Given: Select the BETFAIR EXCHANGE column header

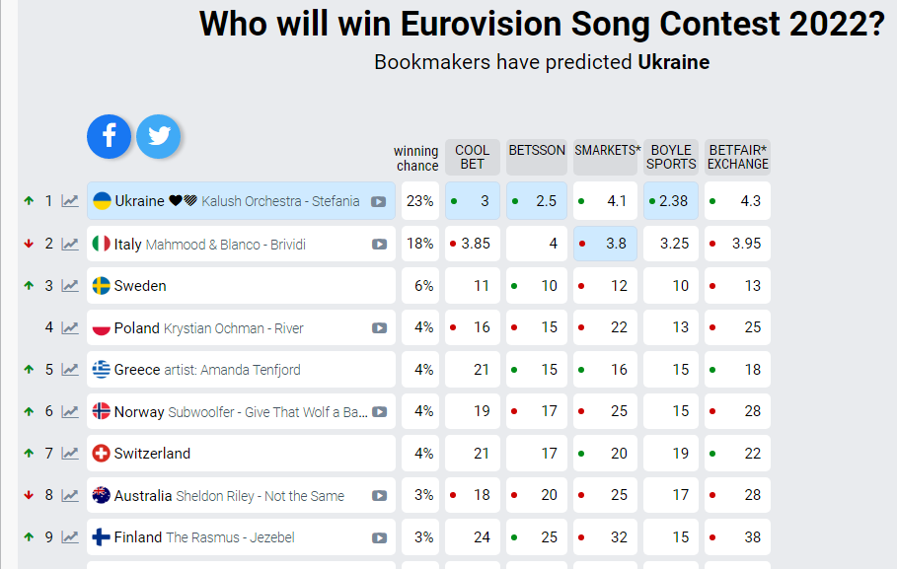Looking at the screenshot, I should tap(737, 157).
